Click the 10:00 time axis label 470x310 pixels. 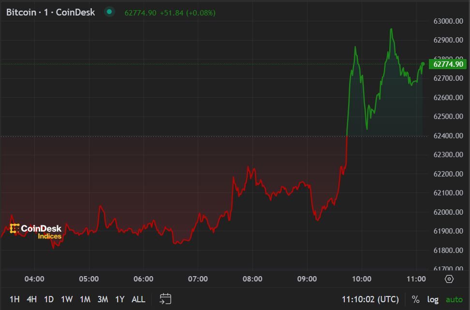point(362,279)
